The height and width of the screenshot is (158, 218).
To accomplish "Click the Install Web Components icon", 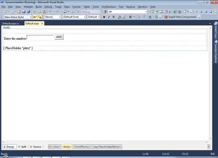I will (x=166, y=17).
